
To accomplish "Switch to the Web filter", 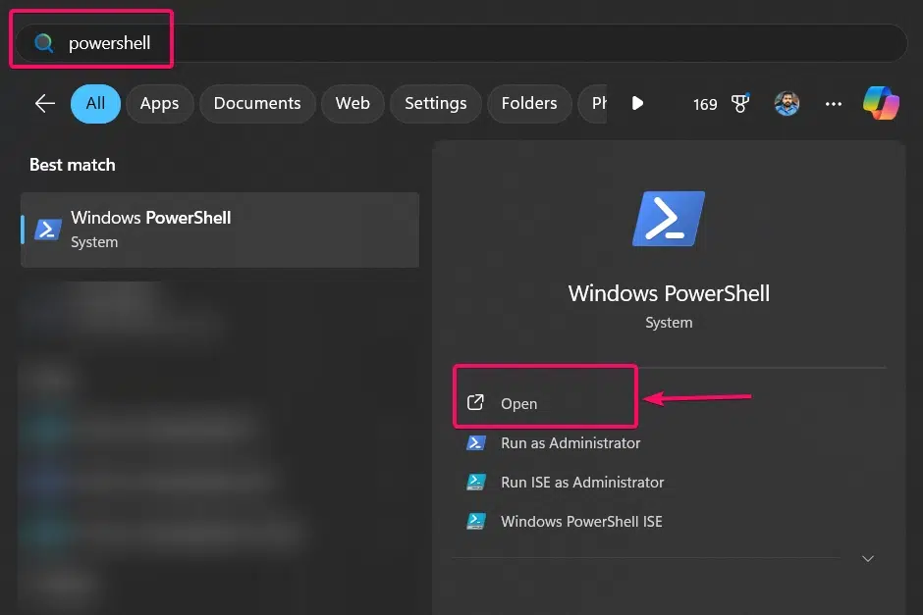I will [353, 103].
